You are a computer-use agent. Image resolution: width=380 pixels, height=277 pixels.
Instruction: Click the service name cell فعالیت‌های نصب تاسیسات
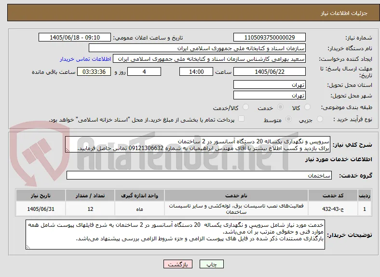tap(236, 209)
